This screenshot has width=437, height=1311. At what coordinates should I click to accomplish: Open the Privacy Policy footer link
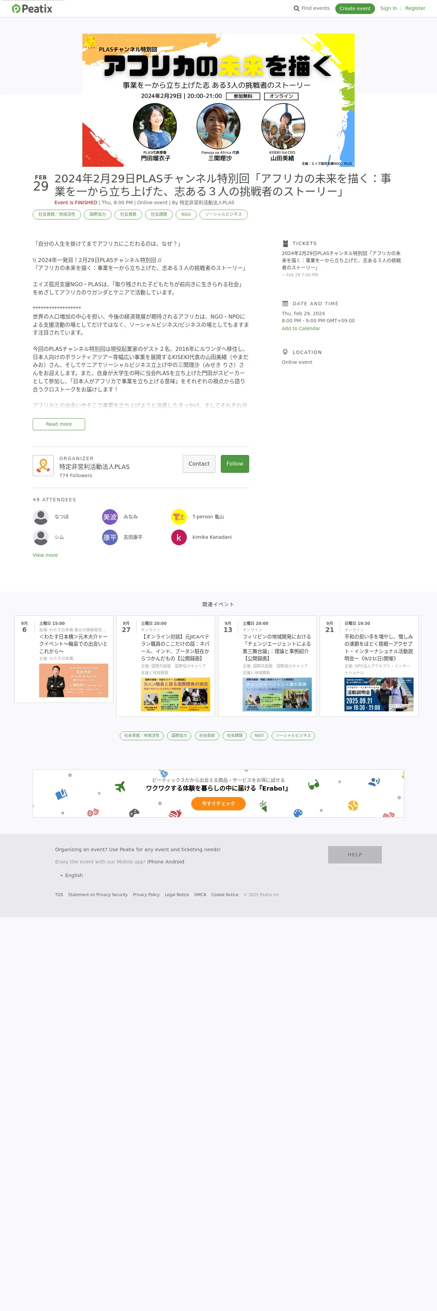coord(146,895)
